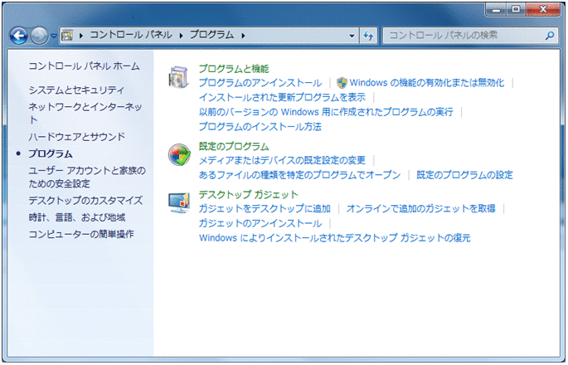
Task: Open 以前のバージョンの Windows 用プログラムの実行 link
Action: coord(326,112)
